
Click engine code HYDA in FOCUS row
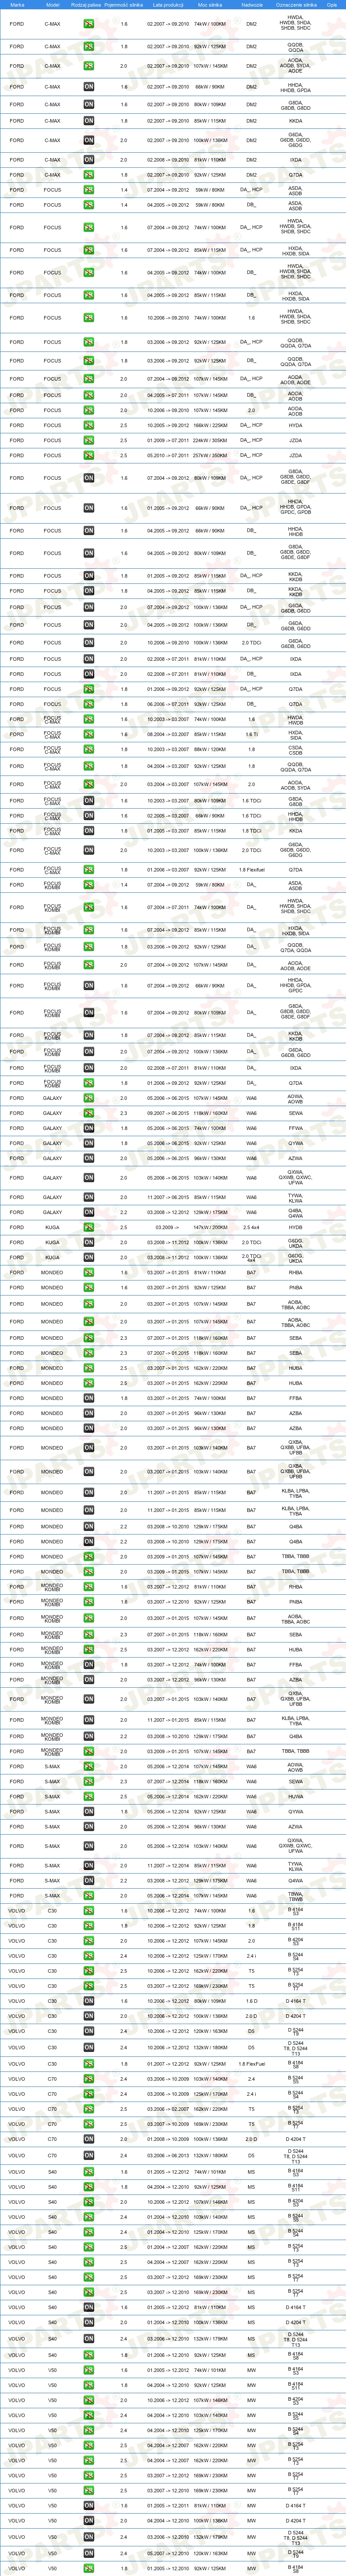[295, 425]
